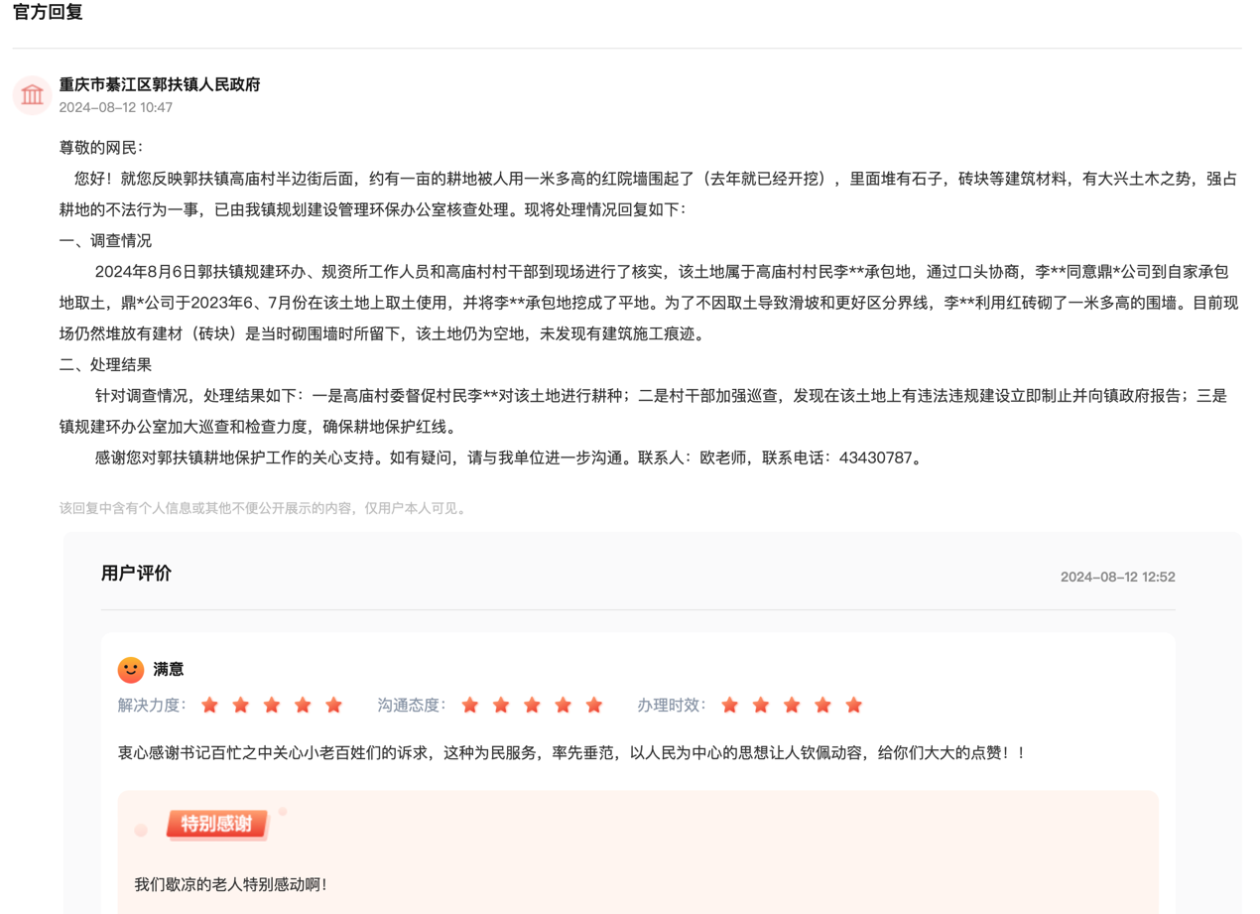Select the first star under 沟通态度

[469, 705]
